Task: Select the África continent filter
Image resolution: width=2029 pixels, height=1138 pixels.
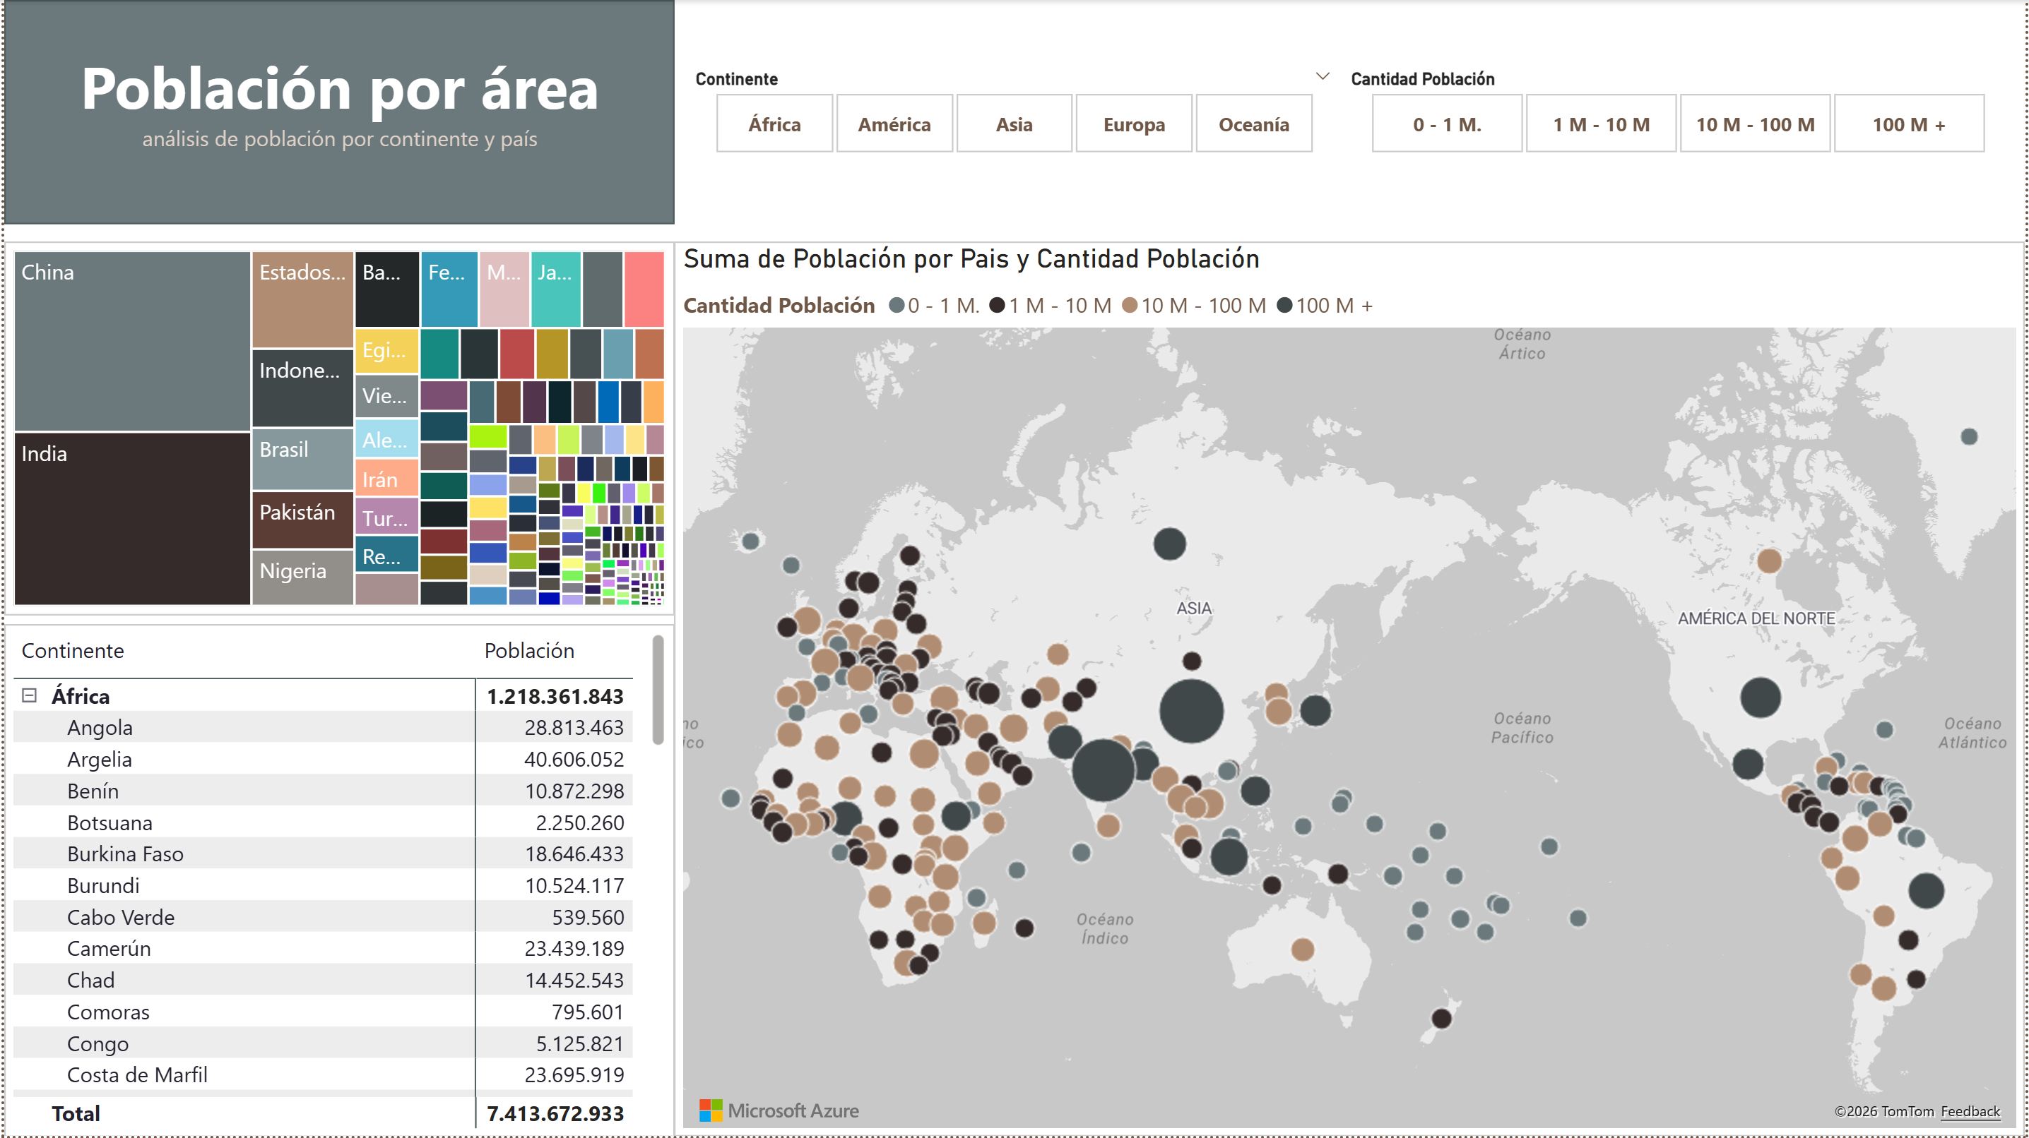Action: pyautogui.click(x=774, y=124)
